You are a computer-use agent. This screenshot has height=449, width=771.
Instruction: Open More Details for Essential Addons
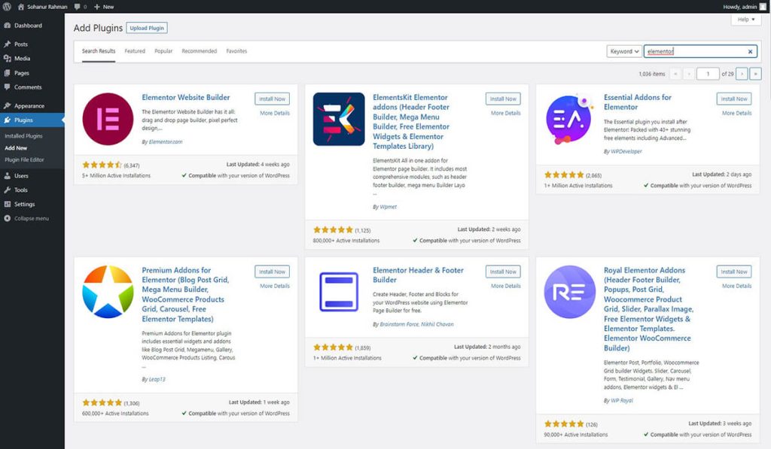point(736,113)
